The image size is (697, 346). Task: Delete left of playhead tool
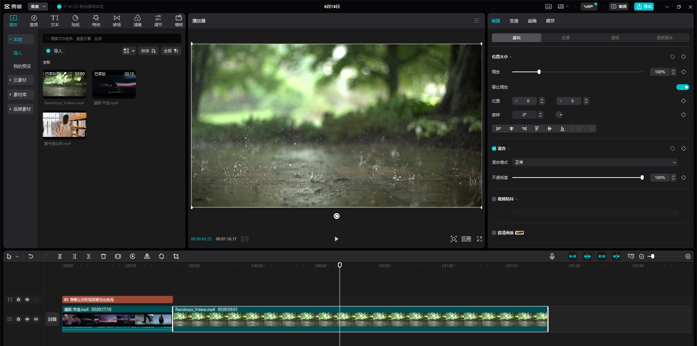point(74,256)
